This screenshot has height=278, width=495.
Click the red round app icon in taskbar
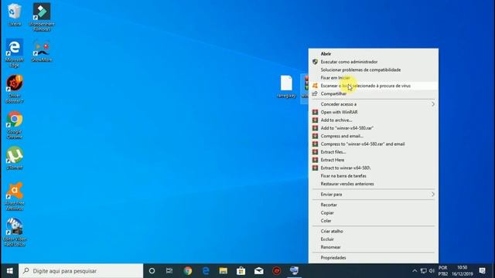pyautogui.click(x=277, y=271)
